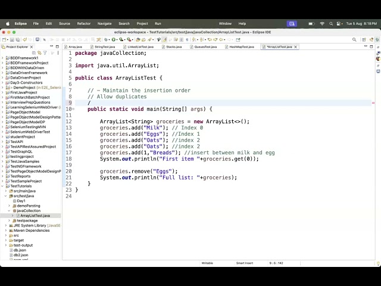Open the New file dropdown arrow
Viewport: 381px width, 286px height.
tap(8, 40)
